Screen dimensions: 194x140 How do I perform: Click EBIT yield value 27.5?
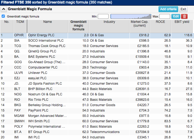coord(189,89)
